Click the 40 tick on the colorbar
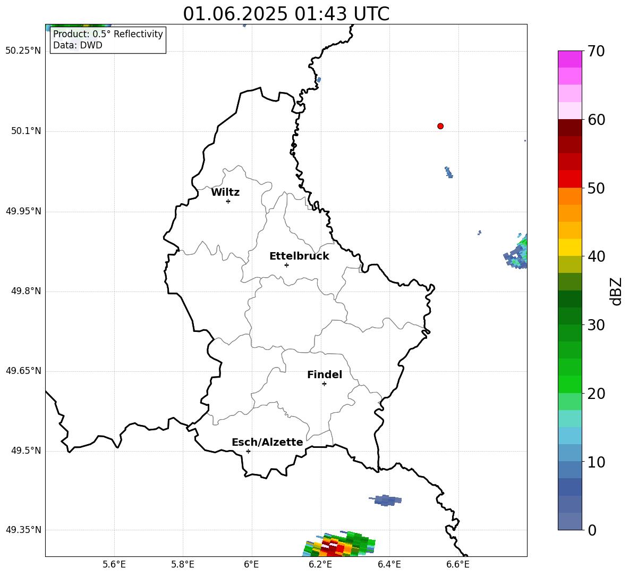This screenshot has height=575, width=629. [596, 256]
